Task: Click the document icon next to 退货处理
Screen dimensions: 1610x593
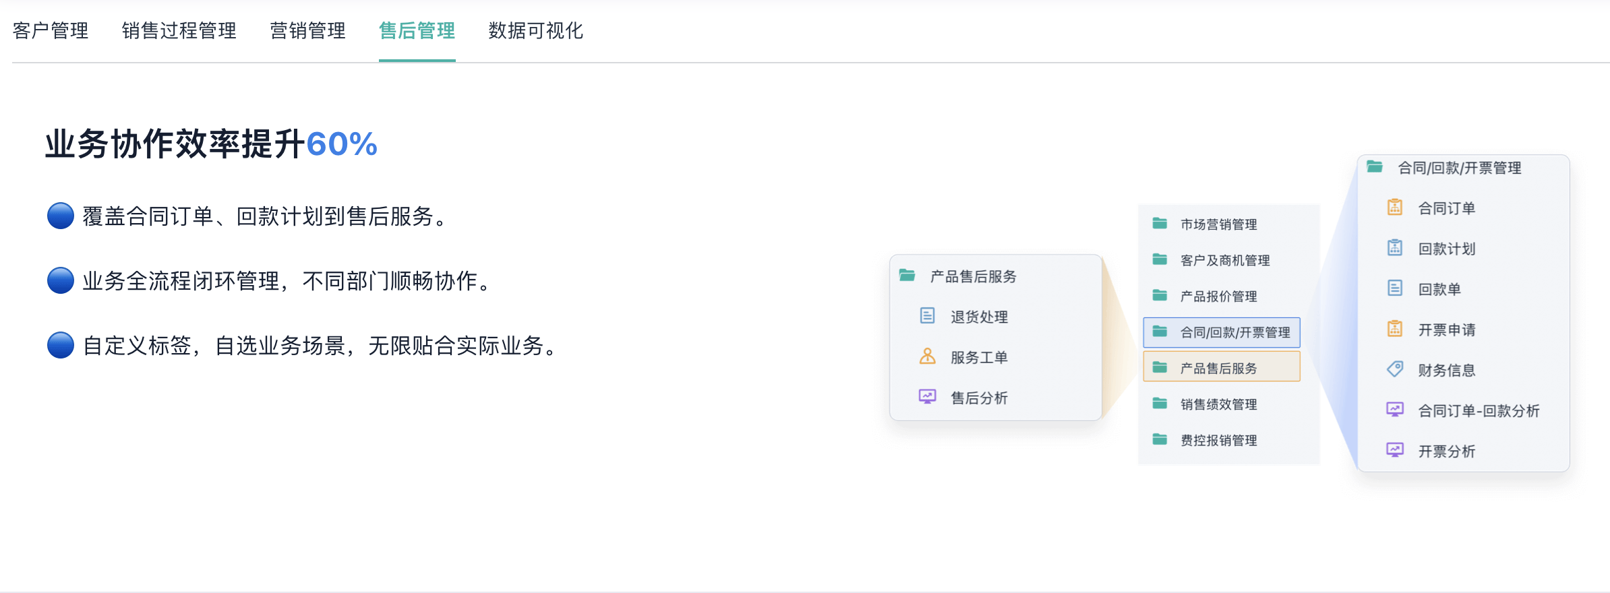Action: [x=928, y=315]
